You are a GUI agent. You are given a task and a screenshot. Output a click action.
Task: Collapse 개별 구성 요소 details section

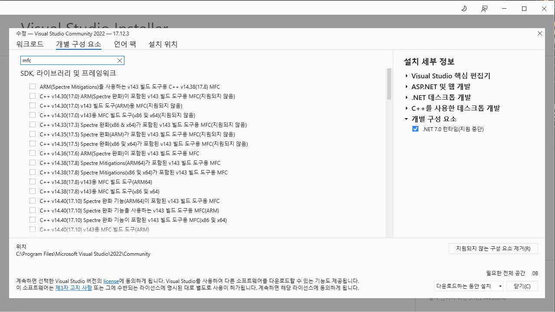coord(407,119)
